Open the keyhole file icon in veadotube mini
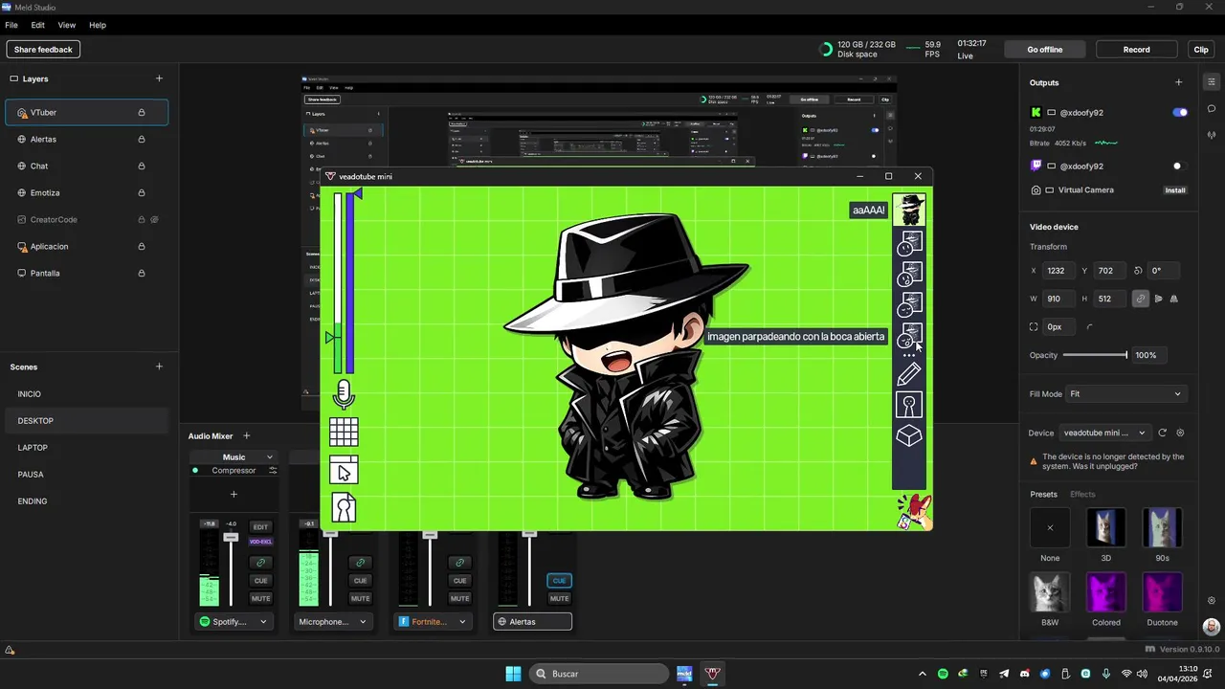Viewport: 1225px width, 689px height. pos(344,507)
